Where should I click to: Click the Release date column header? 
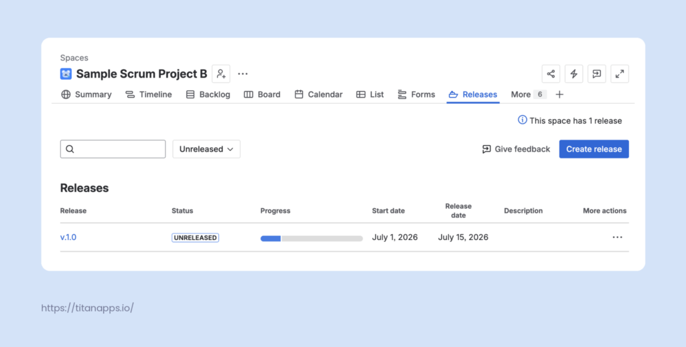tap(458, 211)
